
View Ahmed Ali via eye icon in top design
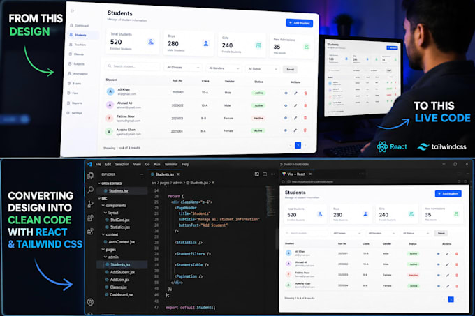point(286,105)
